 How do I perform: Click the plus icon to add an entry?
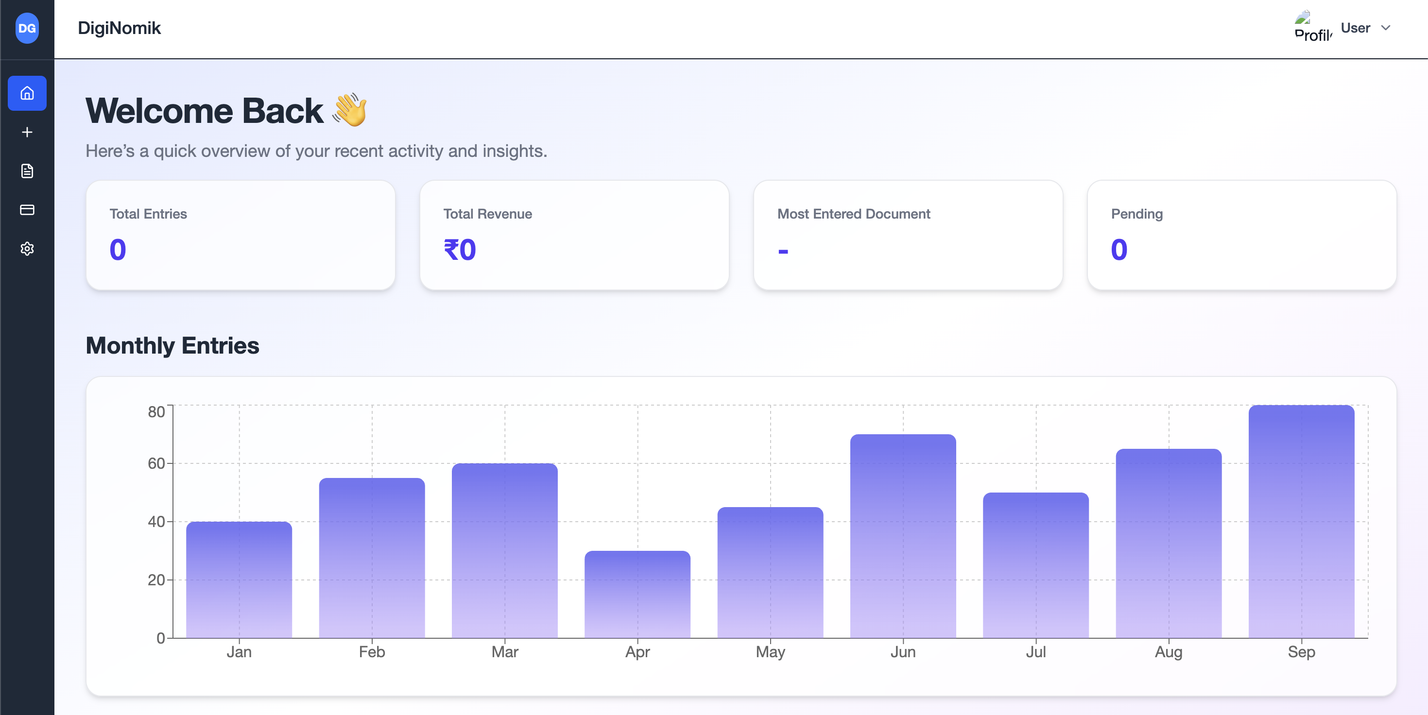(x=27, y=132)
